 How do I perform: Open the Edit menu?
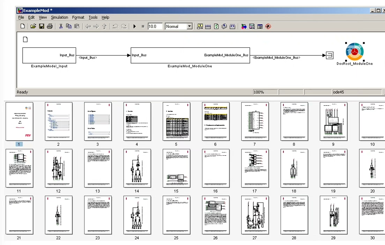tap(31, 17)
